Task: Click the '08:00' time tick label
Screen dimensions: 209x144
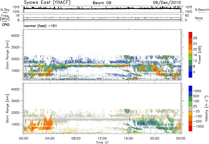Action: tap(76, 139)
